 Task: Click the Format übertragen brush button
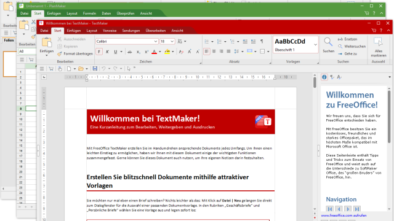(x=75, y=53)
